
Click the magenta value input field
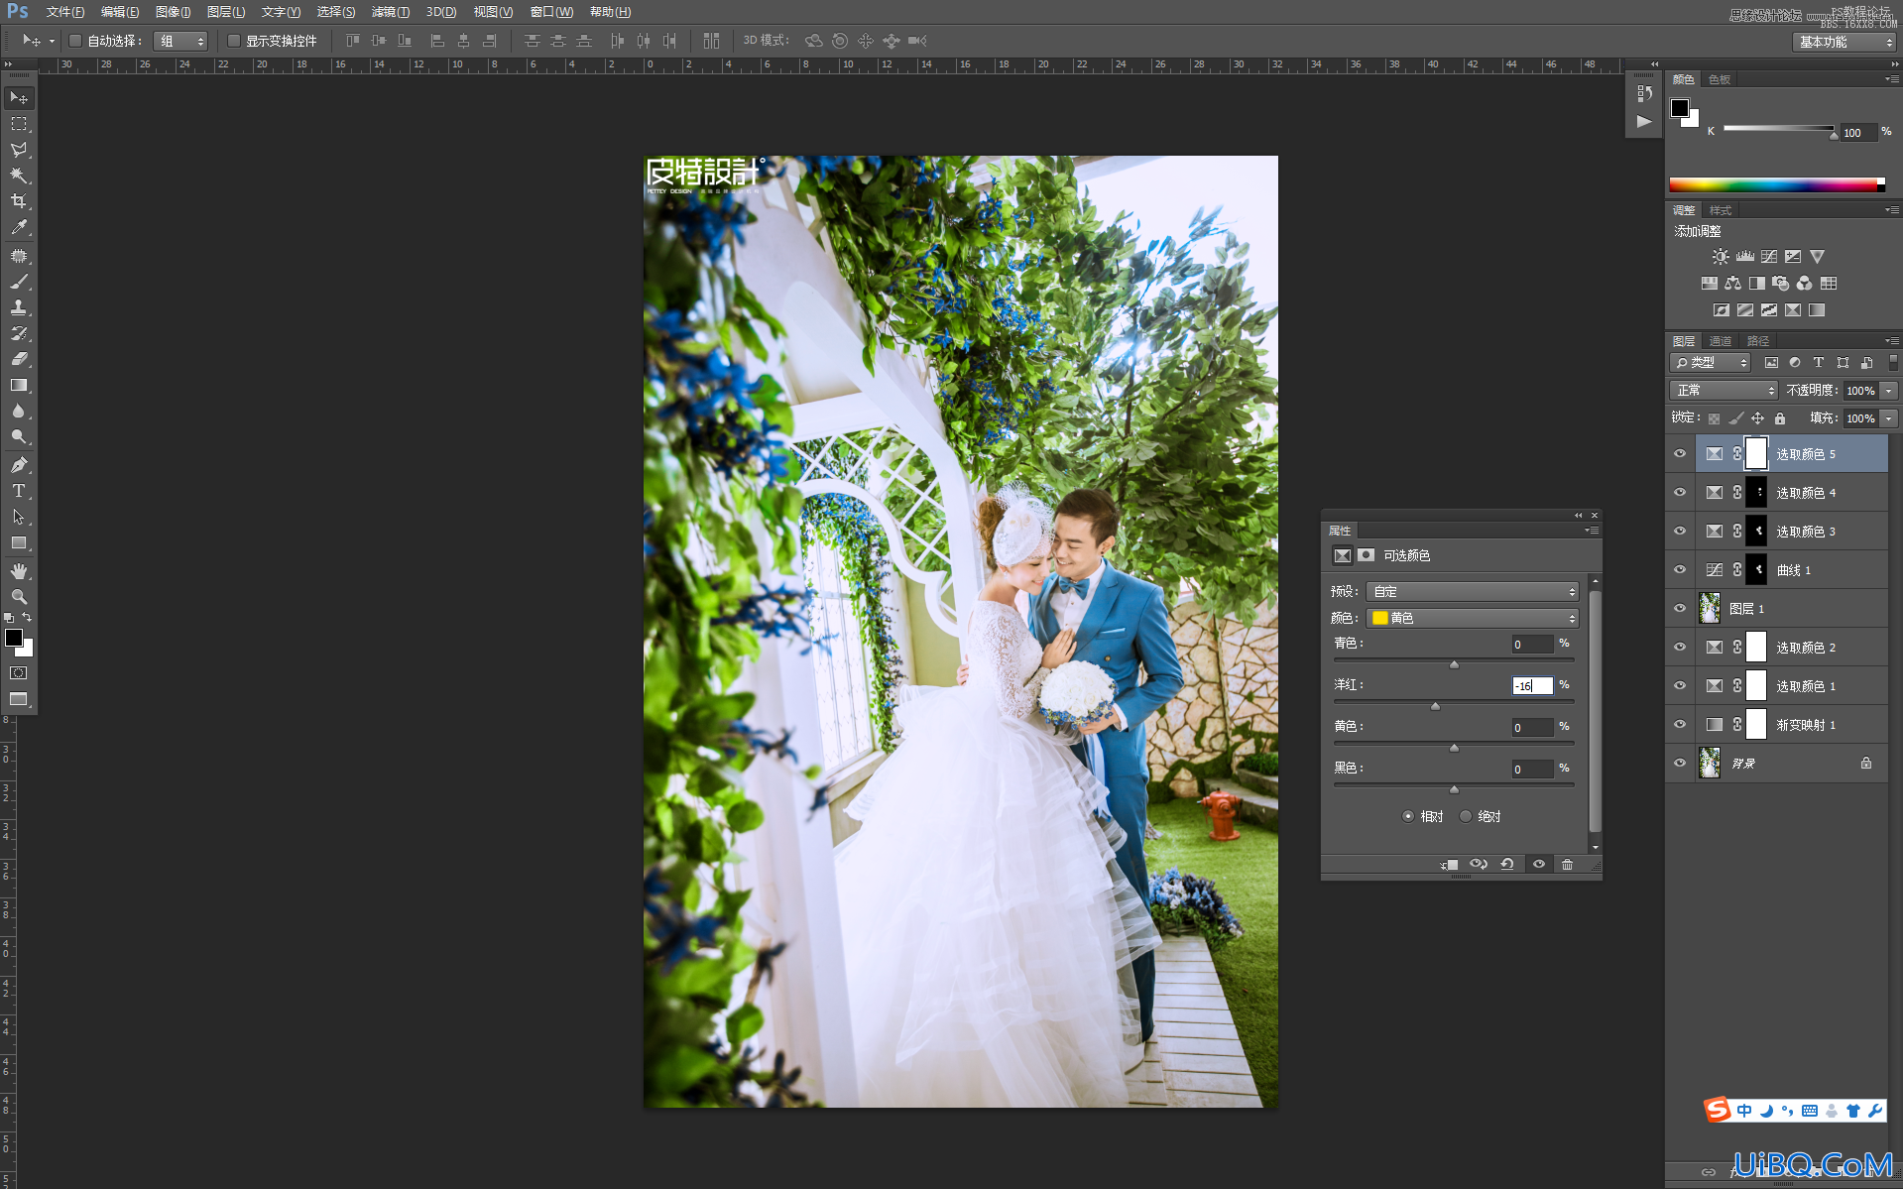(x=1532, y=686)
